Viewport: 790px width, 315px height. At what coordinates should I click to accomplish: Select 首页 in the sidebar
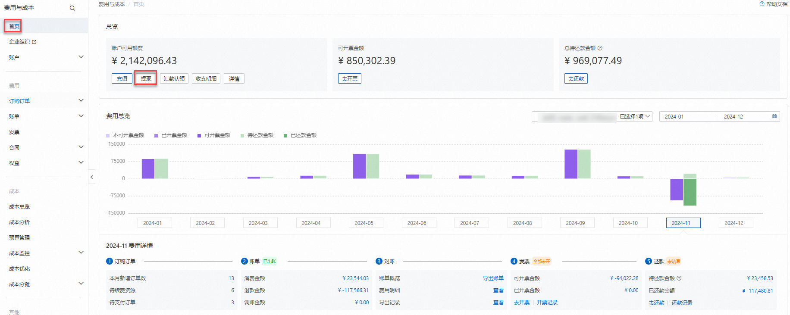(14, 26)
